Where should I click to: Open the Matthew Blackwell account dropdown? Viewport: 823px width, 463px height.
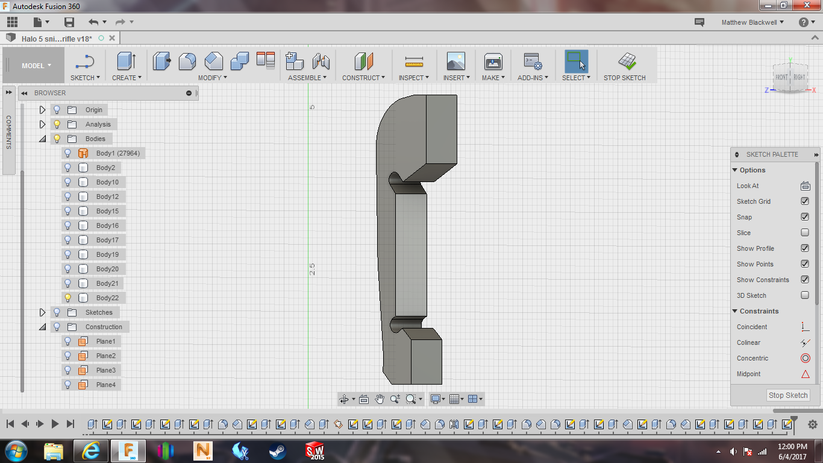click(x=753, y=22)
